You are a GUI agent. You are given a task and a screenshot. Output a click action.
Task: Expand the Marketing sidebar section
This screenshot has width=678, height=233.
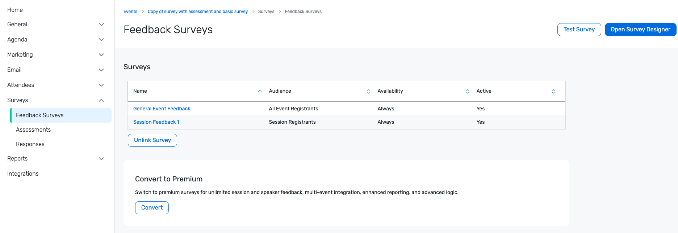pyautogui.click(x=101, y=55)
